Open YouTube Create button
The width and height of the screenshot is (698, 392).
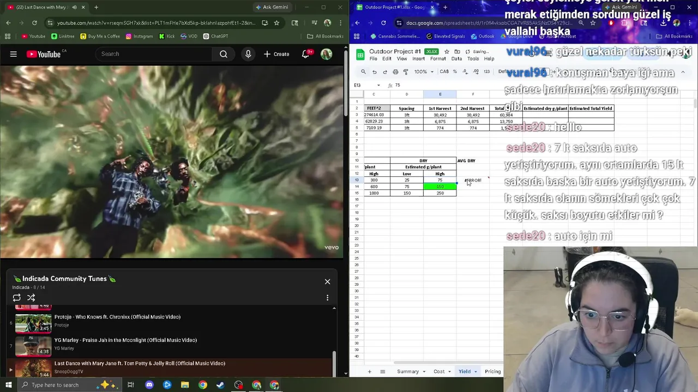pyautogui.click(x=276, y=54)
